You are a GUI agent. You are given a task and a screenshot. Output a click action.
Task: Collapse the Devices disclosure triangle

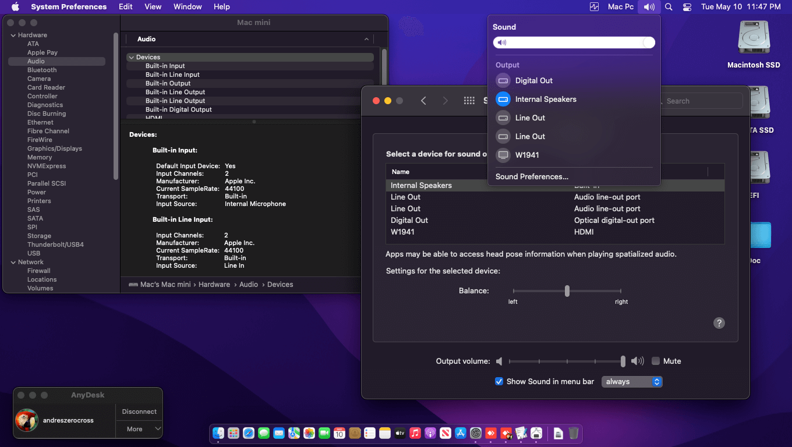pyautogui.click(x=132, y=56)
